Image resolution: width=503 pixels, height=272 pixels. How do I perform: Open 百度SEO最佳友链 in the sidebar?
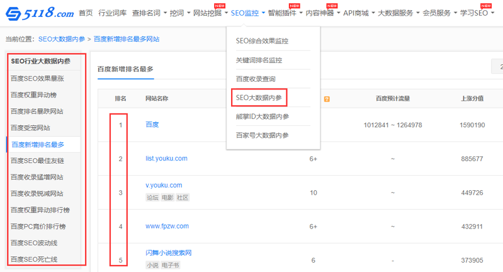pyautogui.click(x=37, y=161)
